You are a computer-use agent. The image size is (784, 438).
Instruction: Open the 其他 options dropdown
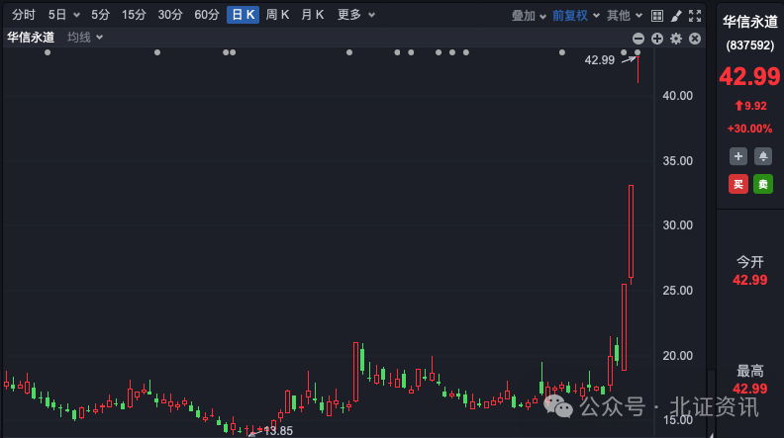[x=624, y=16]
